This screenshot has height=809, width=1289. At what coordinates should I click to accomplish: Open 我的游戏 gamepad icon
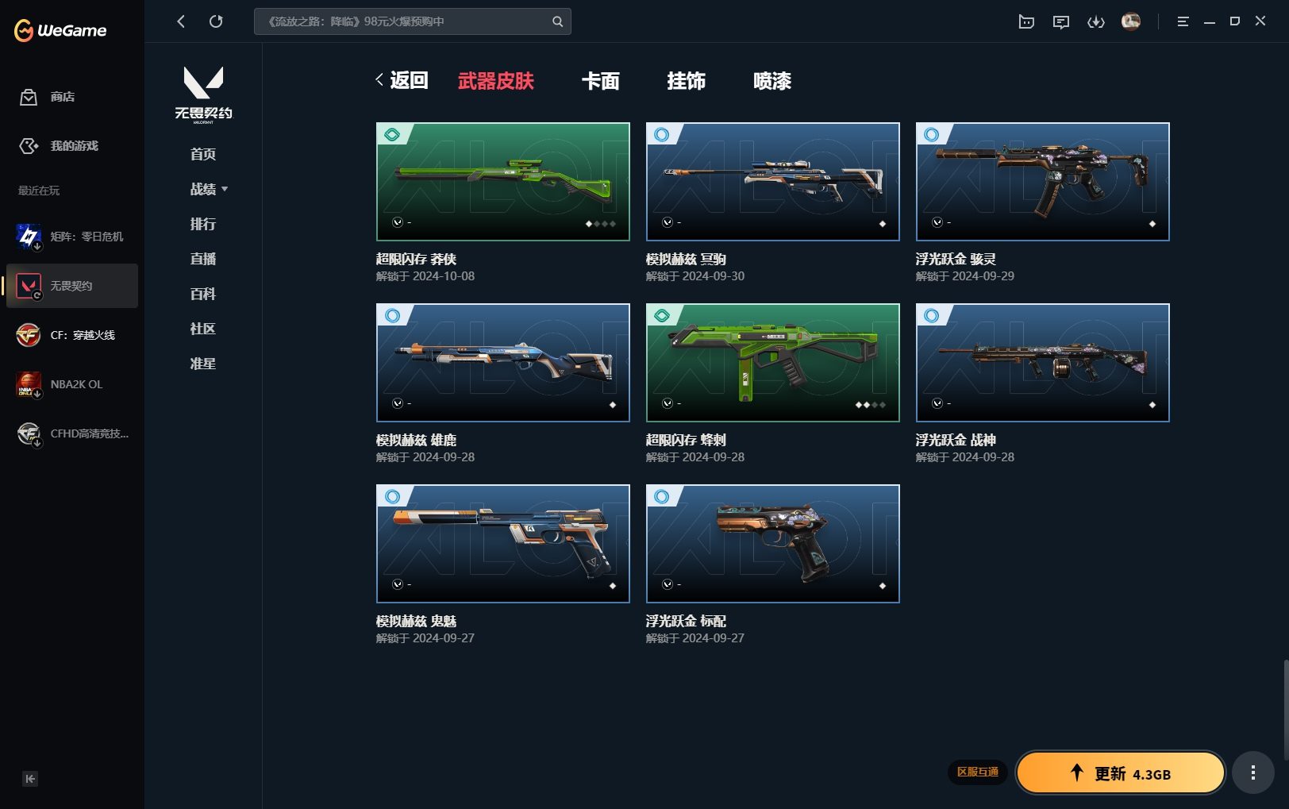[29, 146]
